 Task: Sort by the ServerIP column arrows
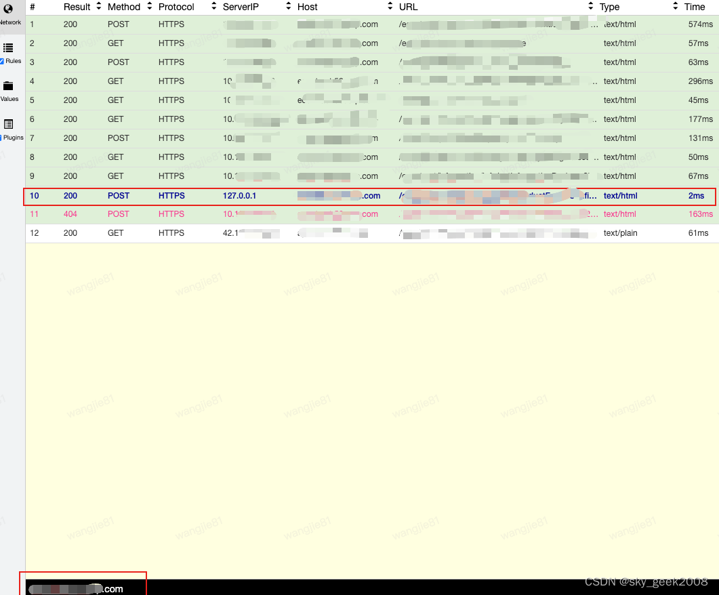point(289,6)
